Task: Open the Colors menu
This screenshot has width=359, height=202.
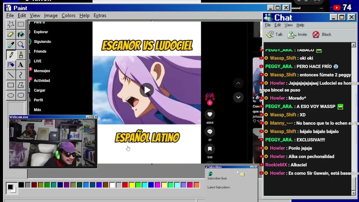Action: pos(68,15)
